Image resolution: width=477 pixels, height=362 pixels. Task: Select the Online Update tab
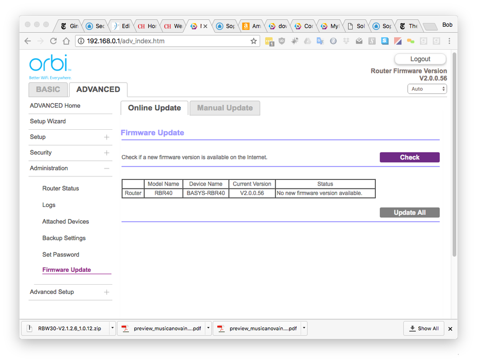[x=155, y=108]
